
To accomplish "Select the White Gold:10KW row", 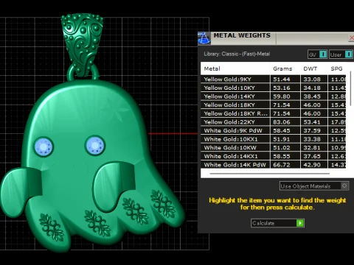I will 273,148.
